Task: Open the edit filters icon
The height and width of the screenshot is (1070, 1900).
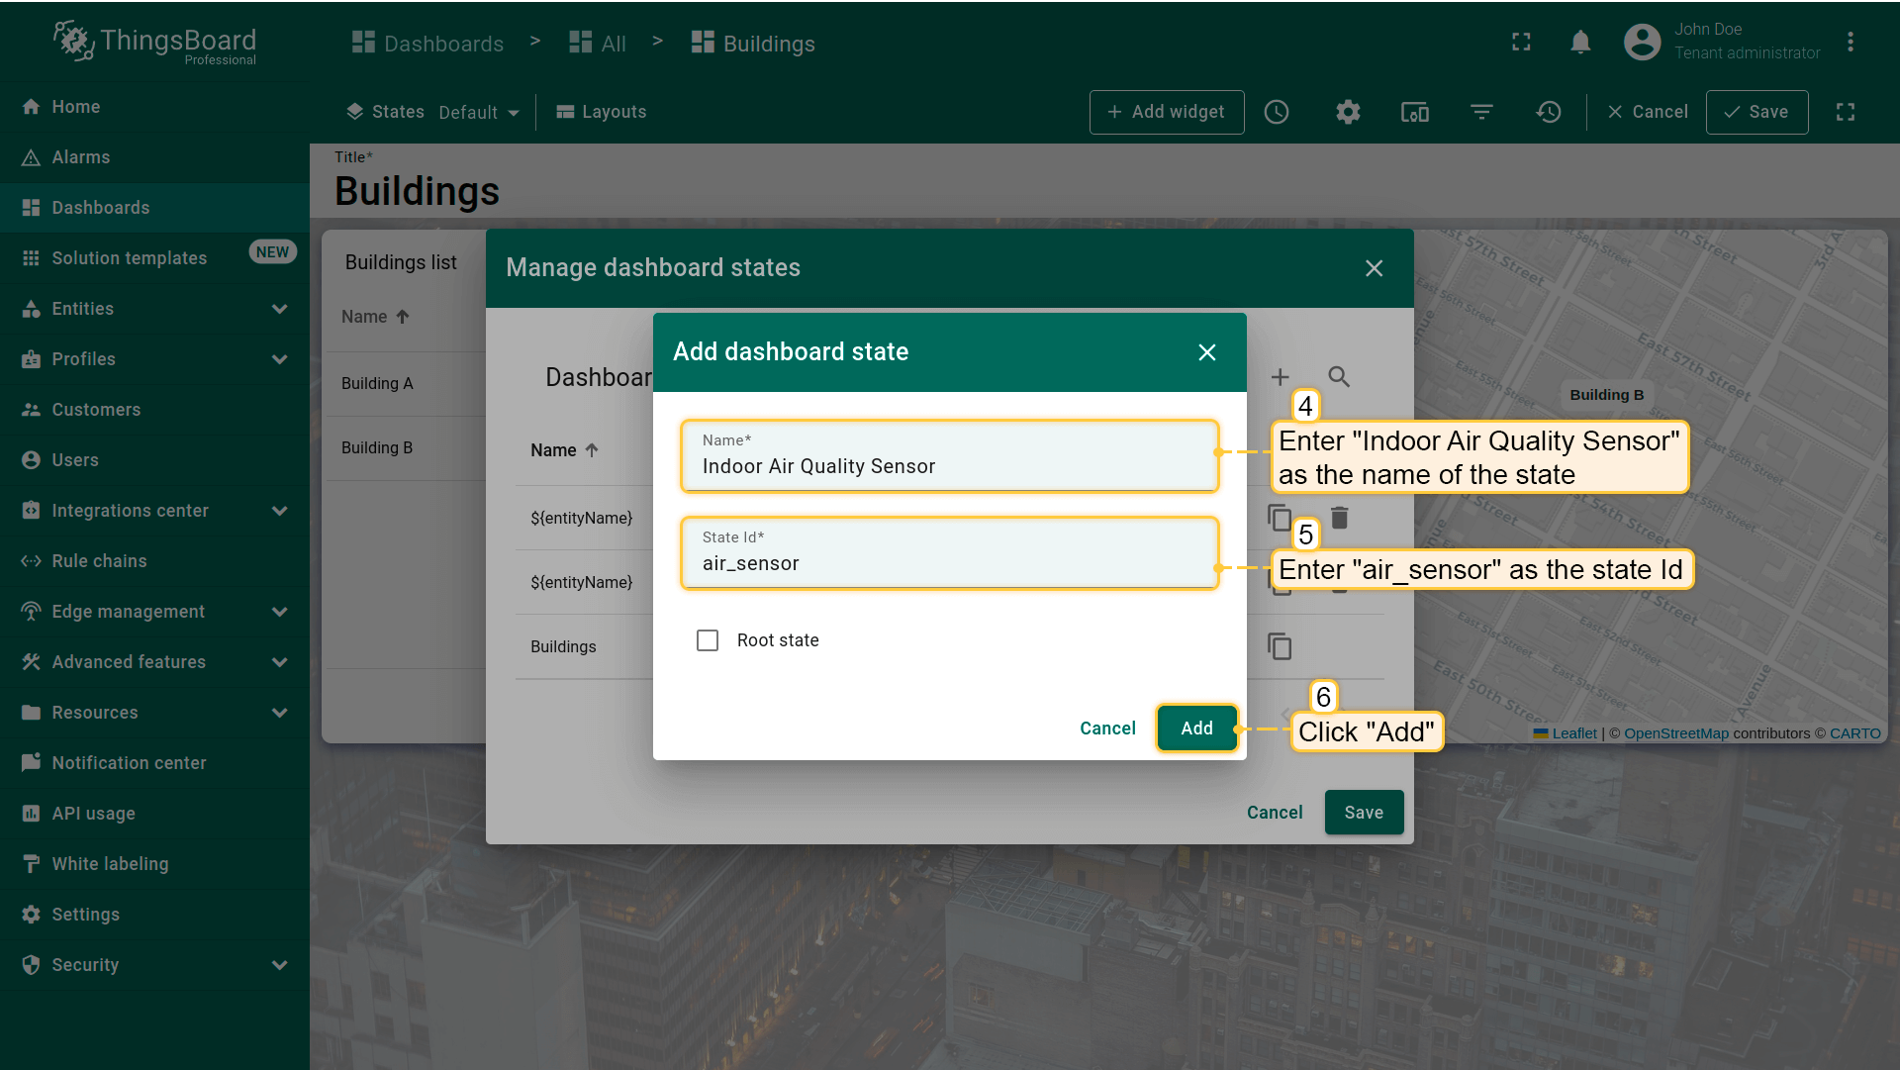Action: [1481, 112]
